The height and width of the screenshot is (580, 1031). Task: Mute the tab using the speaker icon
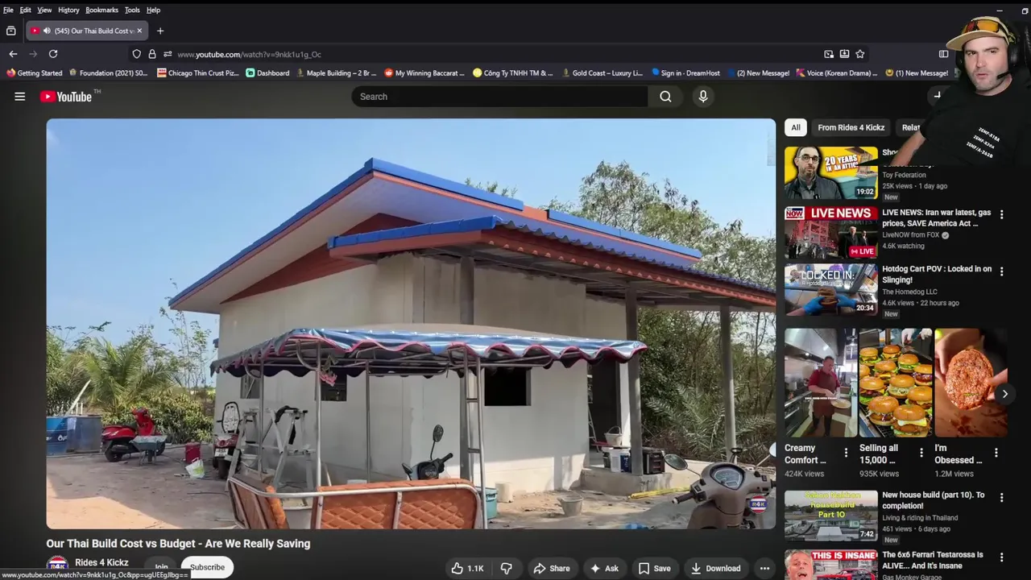pyautogui.click(x=47, y=31)
